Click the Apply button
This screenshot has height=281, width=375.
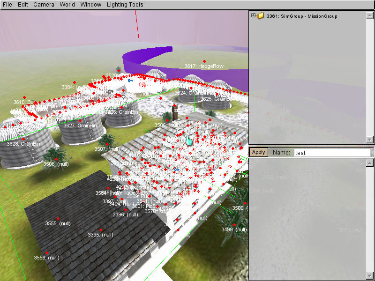(x=259, y=153)
